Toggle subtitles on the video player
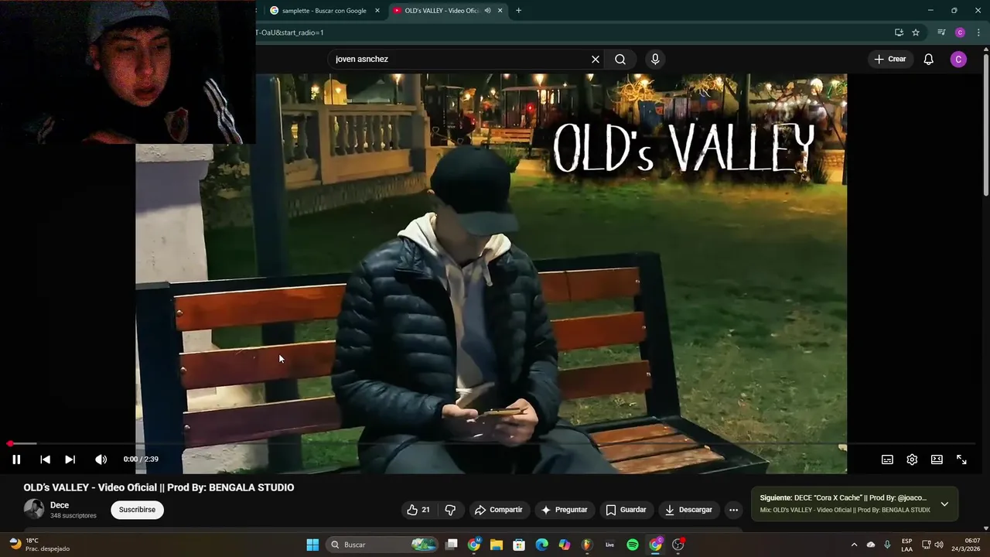Viewport: 990px width, 557px height. (x=887, y=460)
